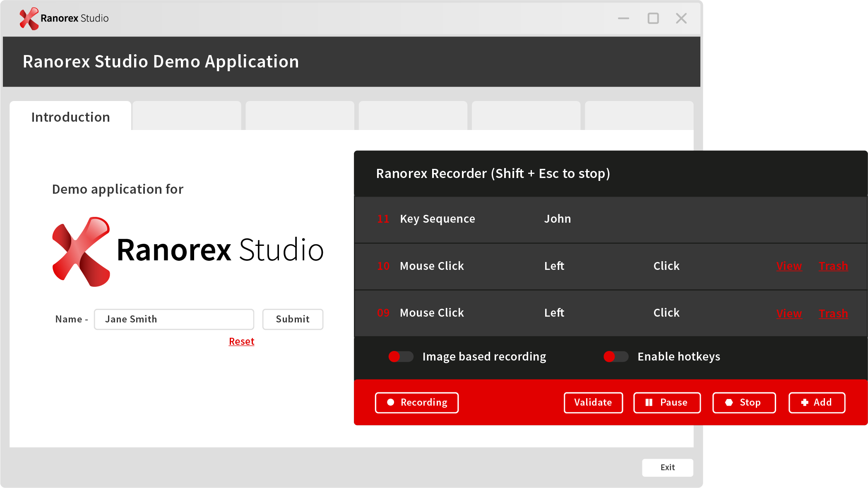This screenshot has width=868, height=488.
Task: Open the Introduction tab
Action: tap(70, 117)
